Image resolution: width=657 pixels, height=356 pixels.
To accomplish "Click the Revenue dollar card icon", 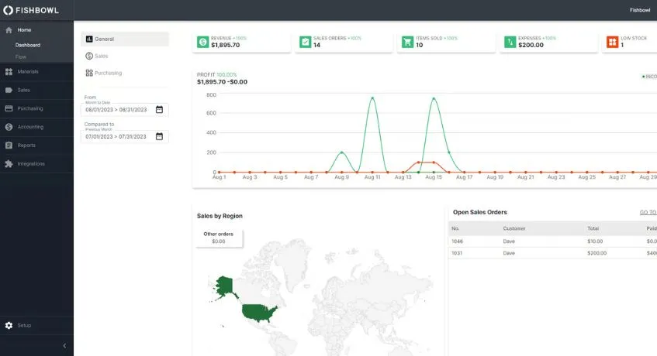I will tap(202, 42).
